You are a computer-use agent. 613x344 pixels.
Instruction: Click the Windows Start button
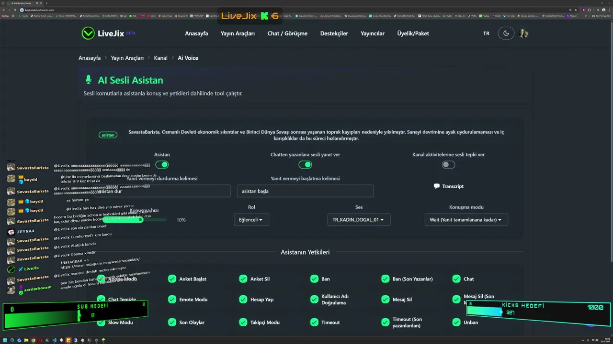click(5, 340)
